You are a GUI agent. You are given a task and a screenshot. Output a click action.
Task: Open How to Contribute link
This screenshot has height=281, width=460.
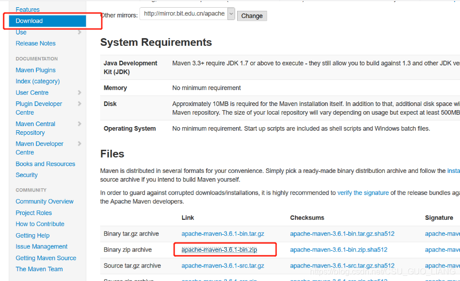(40, 224)
